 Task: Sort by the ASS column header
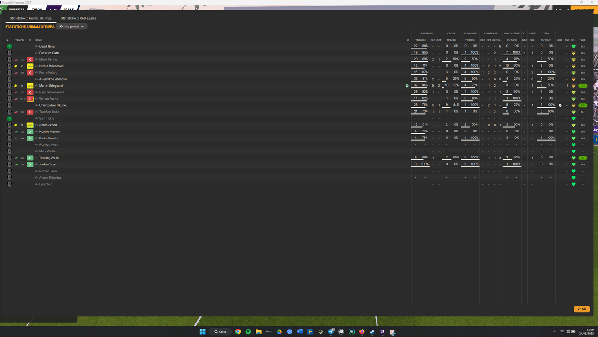pos(567,40)
